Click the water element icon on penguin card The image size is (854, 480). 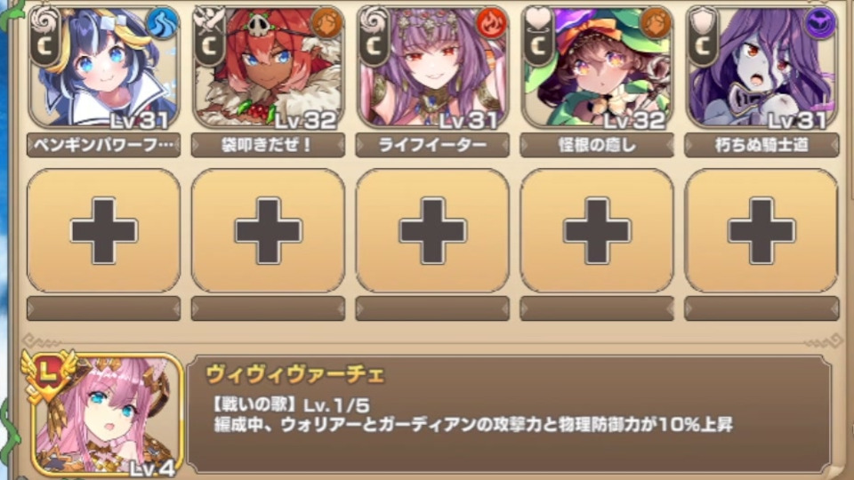pos(162,23)
